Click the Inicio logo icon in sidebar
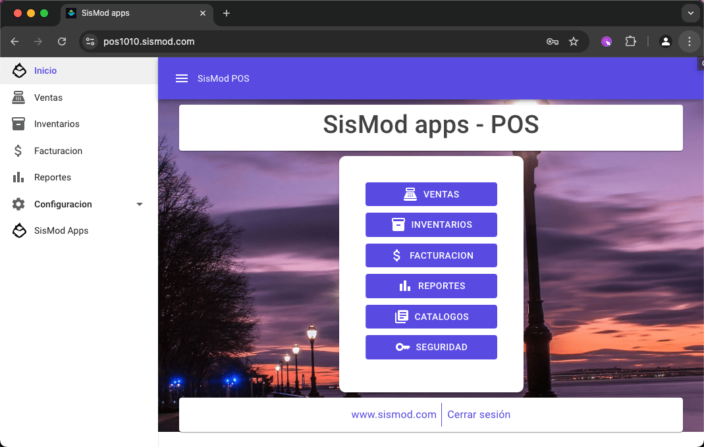The width and height of the screenshot is (704, 447). (19, 70)
